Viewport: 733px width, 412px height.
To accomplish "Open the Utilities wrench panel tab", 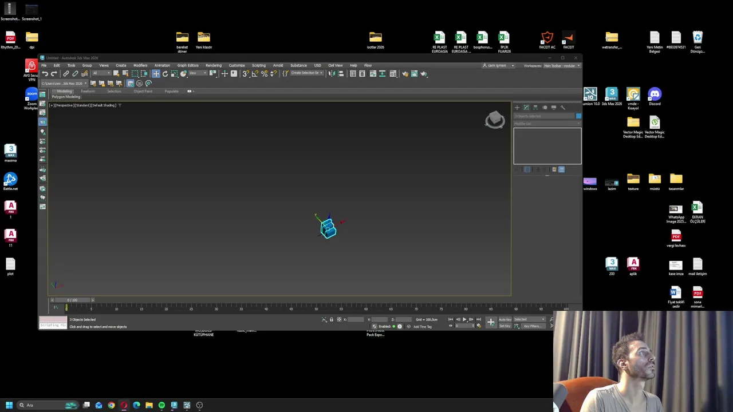I will (563, 108).
